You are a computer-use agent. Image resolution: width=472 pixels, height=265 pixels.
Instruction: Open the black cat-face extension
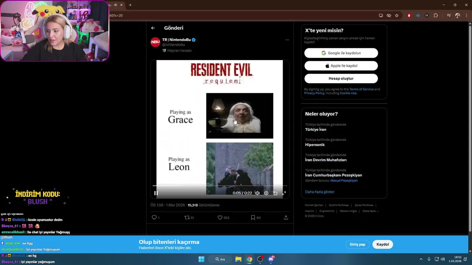427,15
